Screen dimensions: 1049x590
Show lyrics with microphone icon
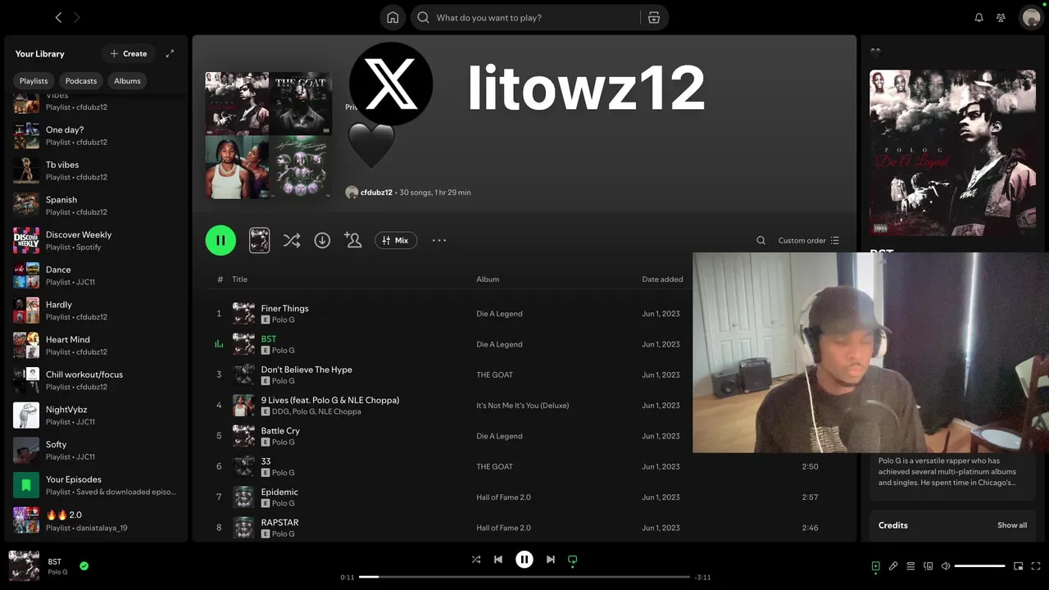893,565
